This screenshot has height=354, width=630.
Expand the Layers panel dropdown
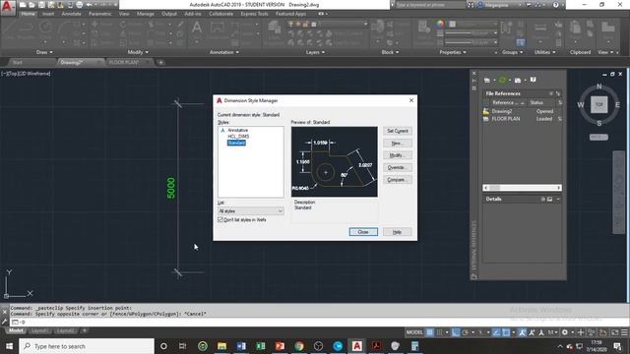click(x=315, y=52)
